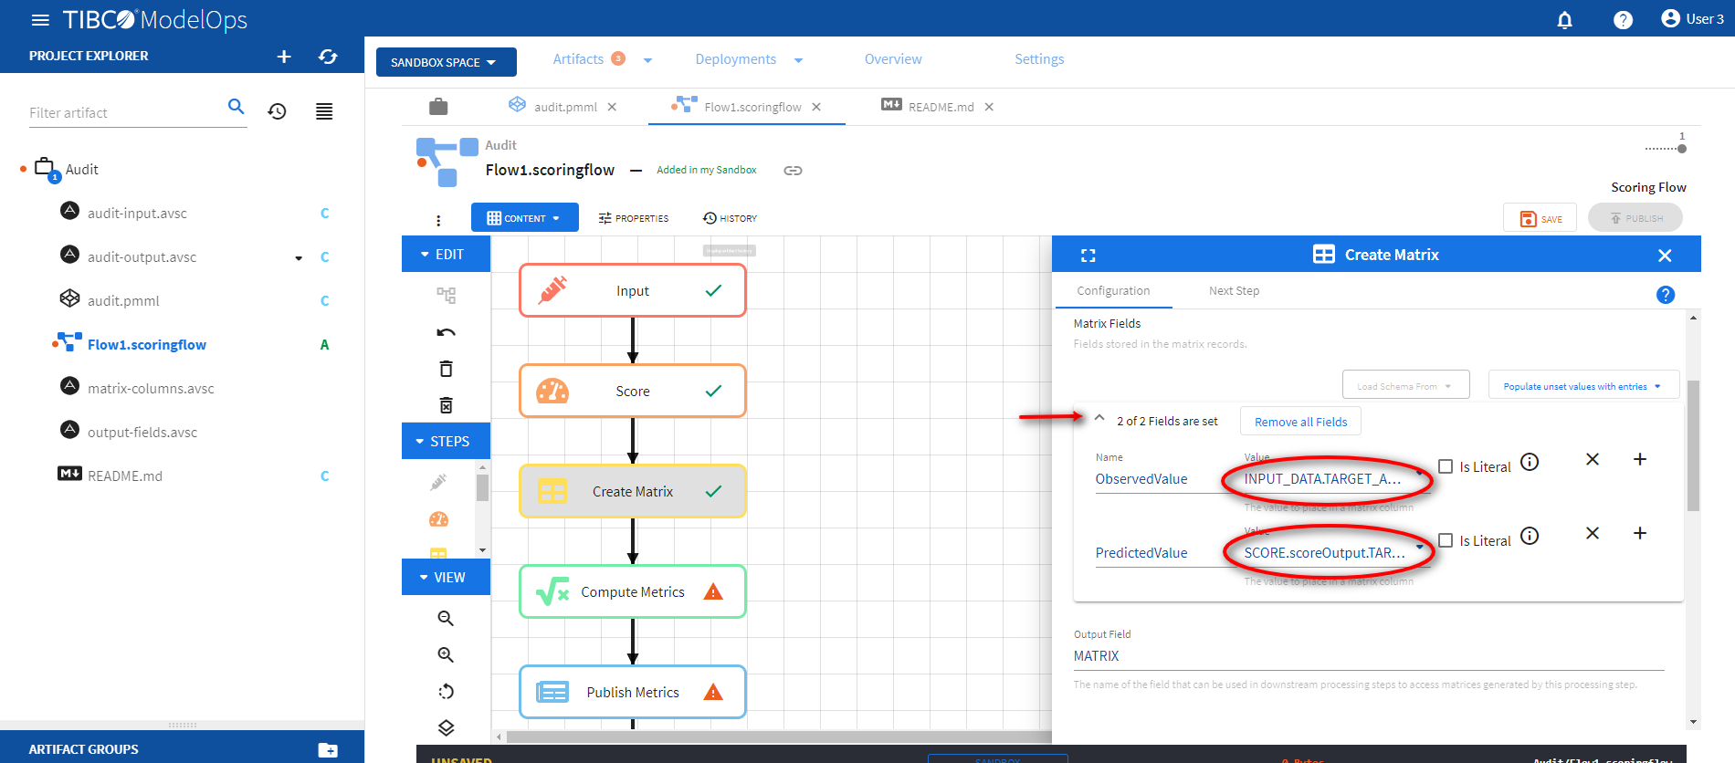Refresh the Project Explorer
The image size is (1735, 763).
[328, 57]
